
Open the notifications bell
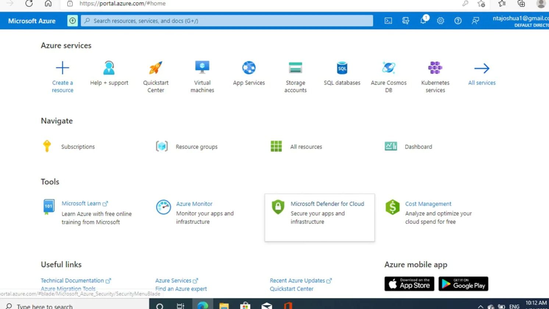click(x=423, y=21)
